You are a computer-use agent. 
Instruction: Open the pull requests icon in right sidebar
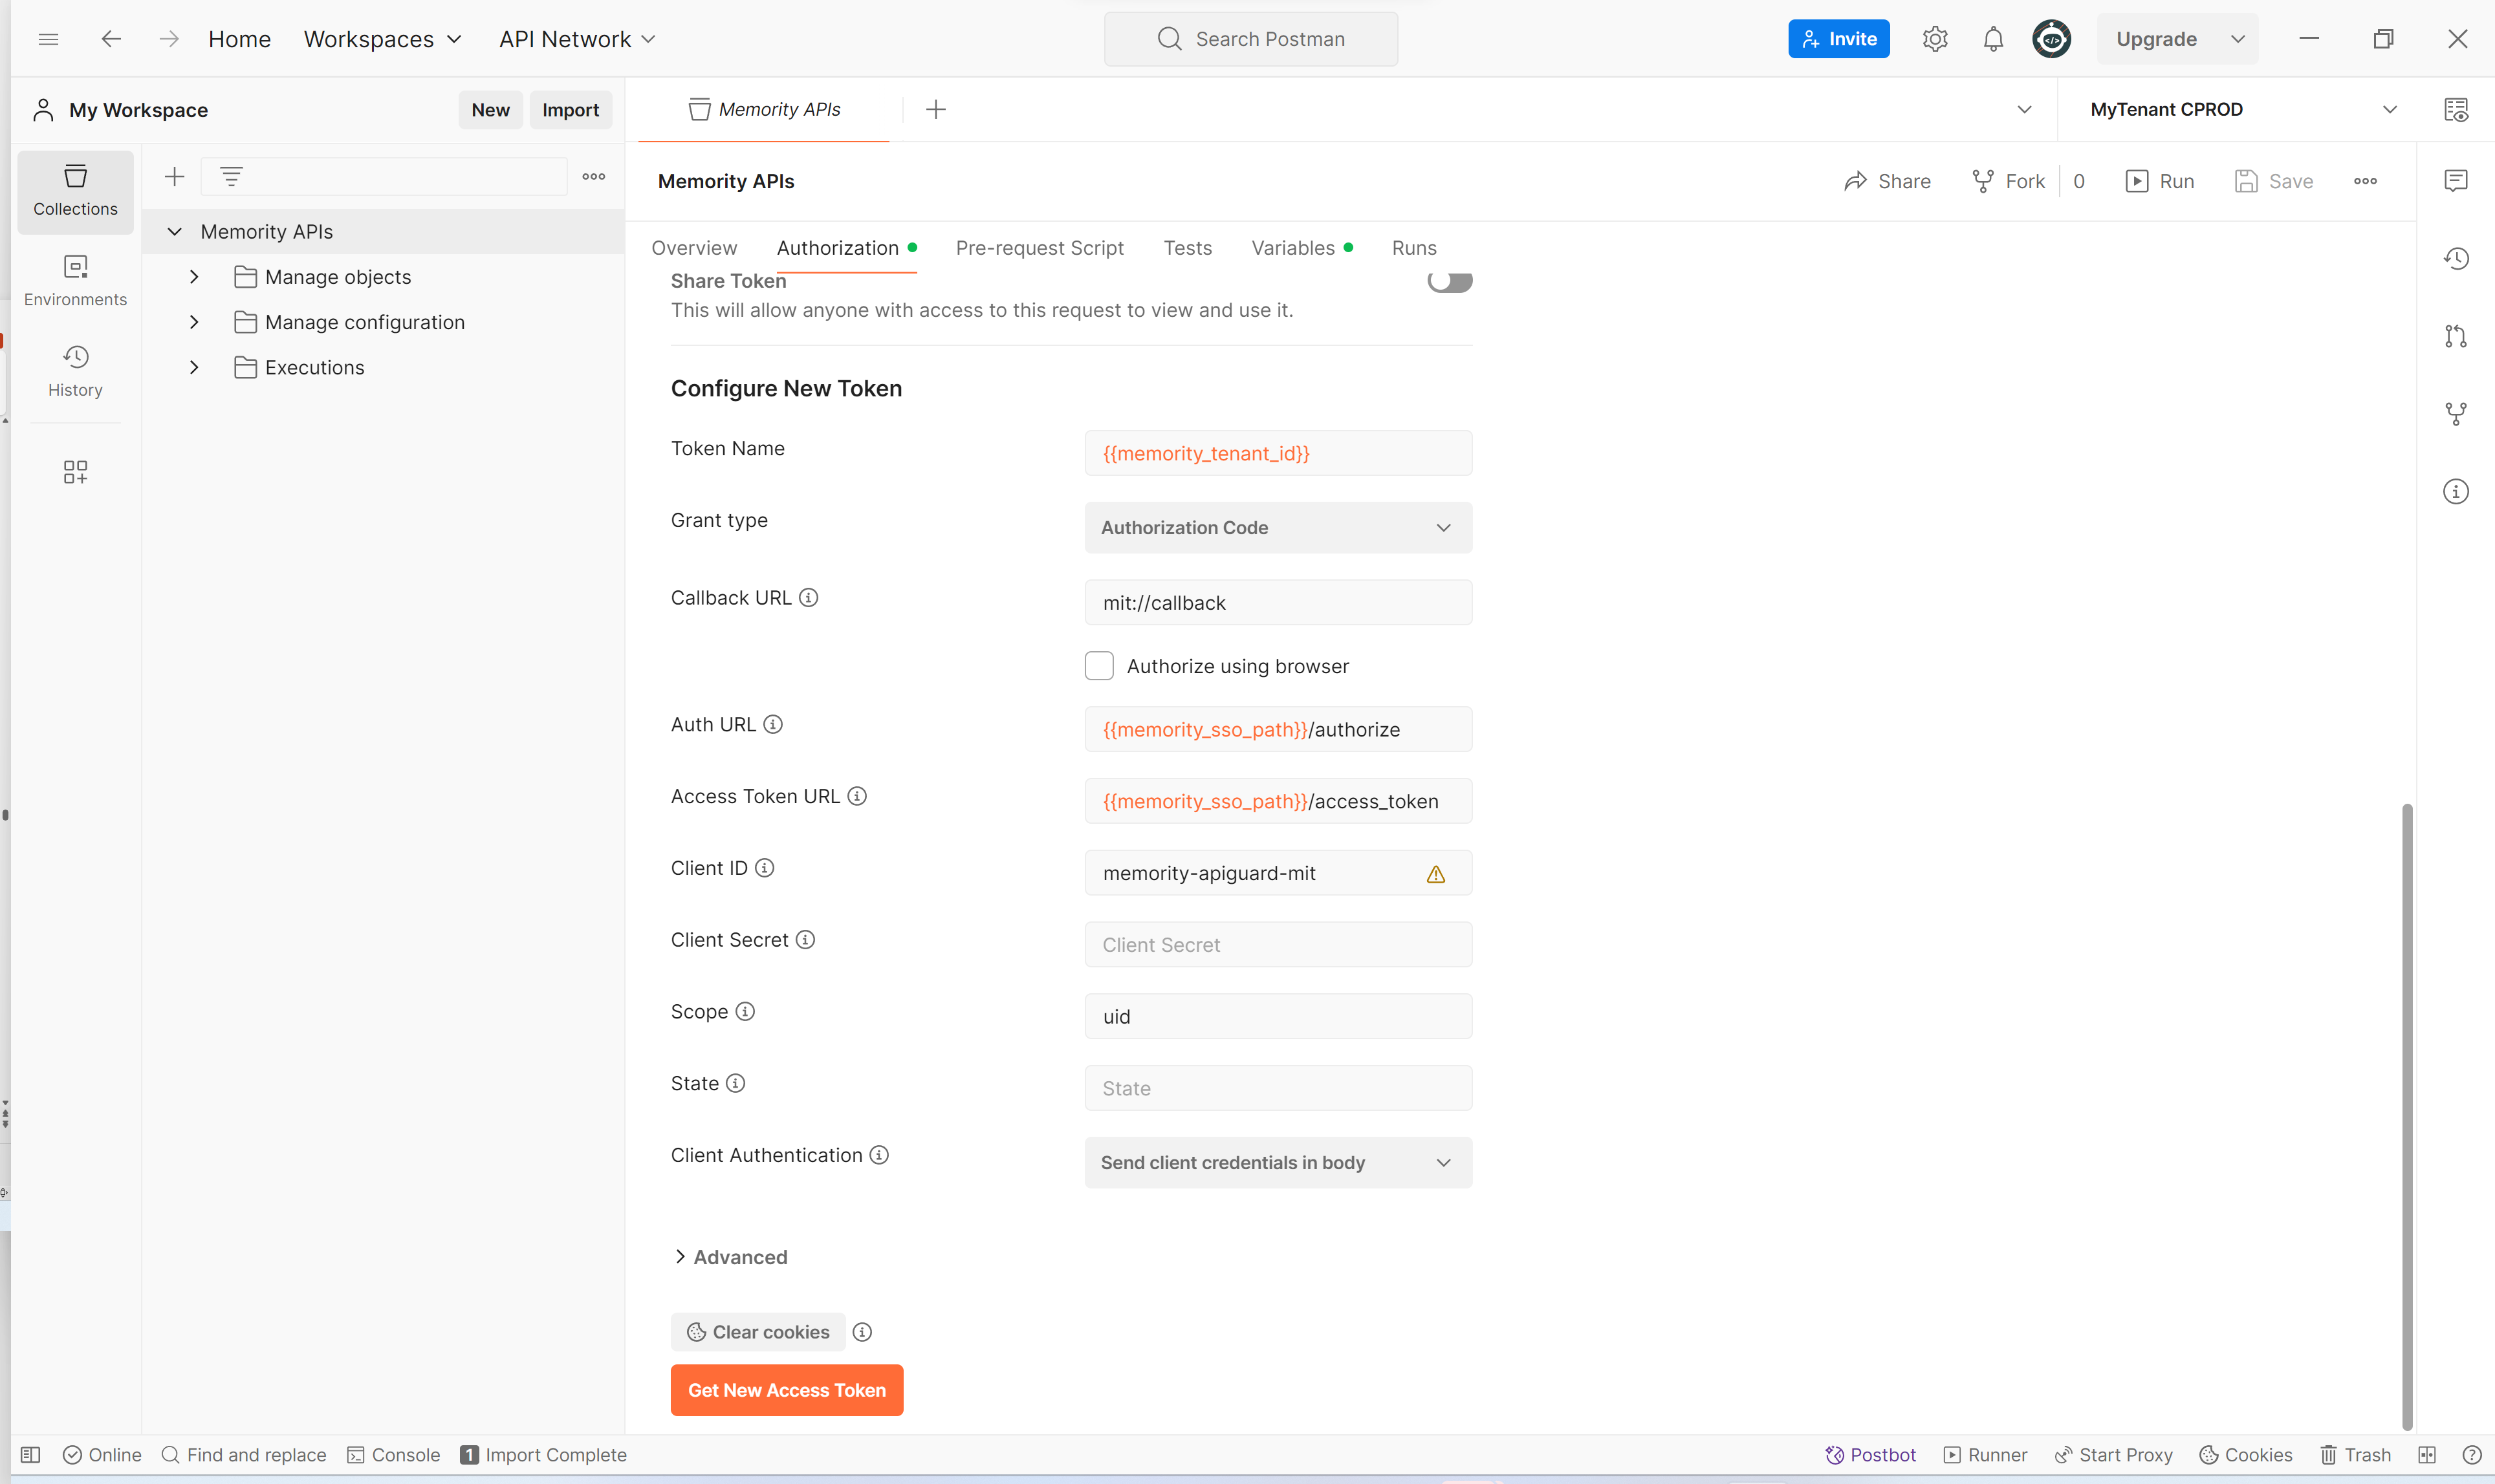tap(2455, 336)
